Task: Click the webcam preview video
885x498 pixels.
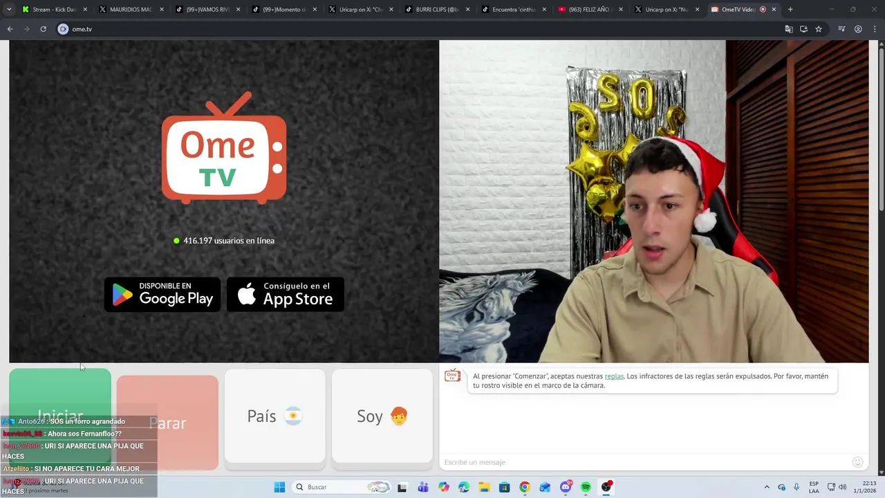Action: pos(653,201)
